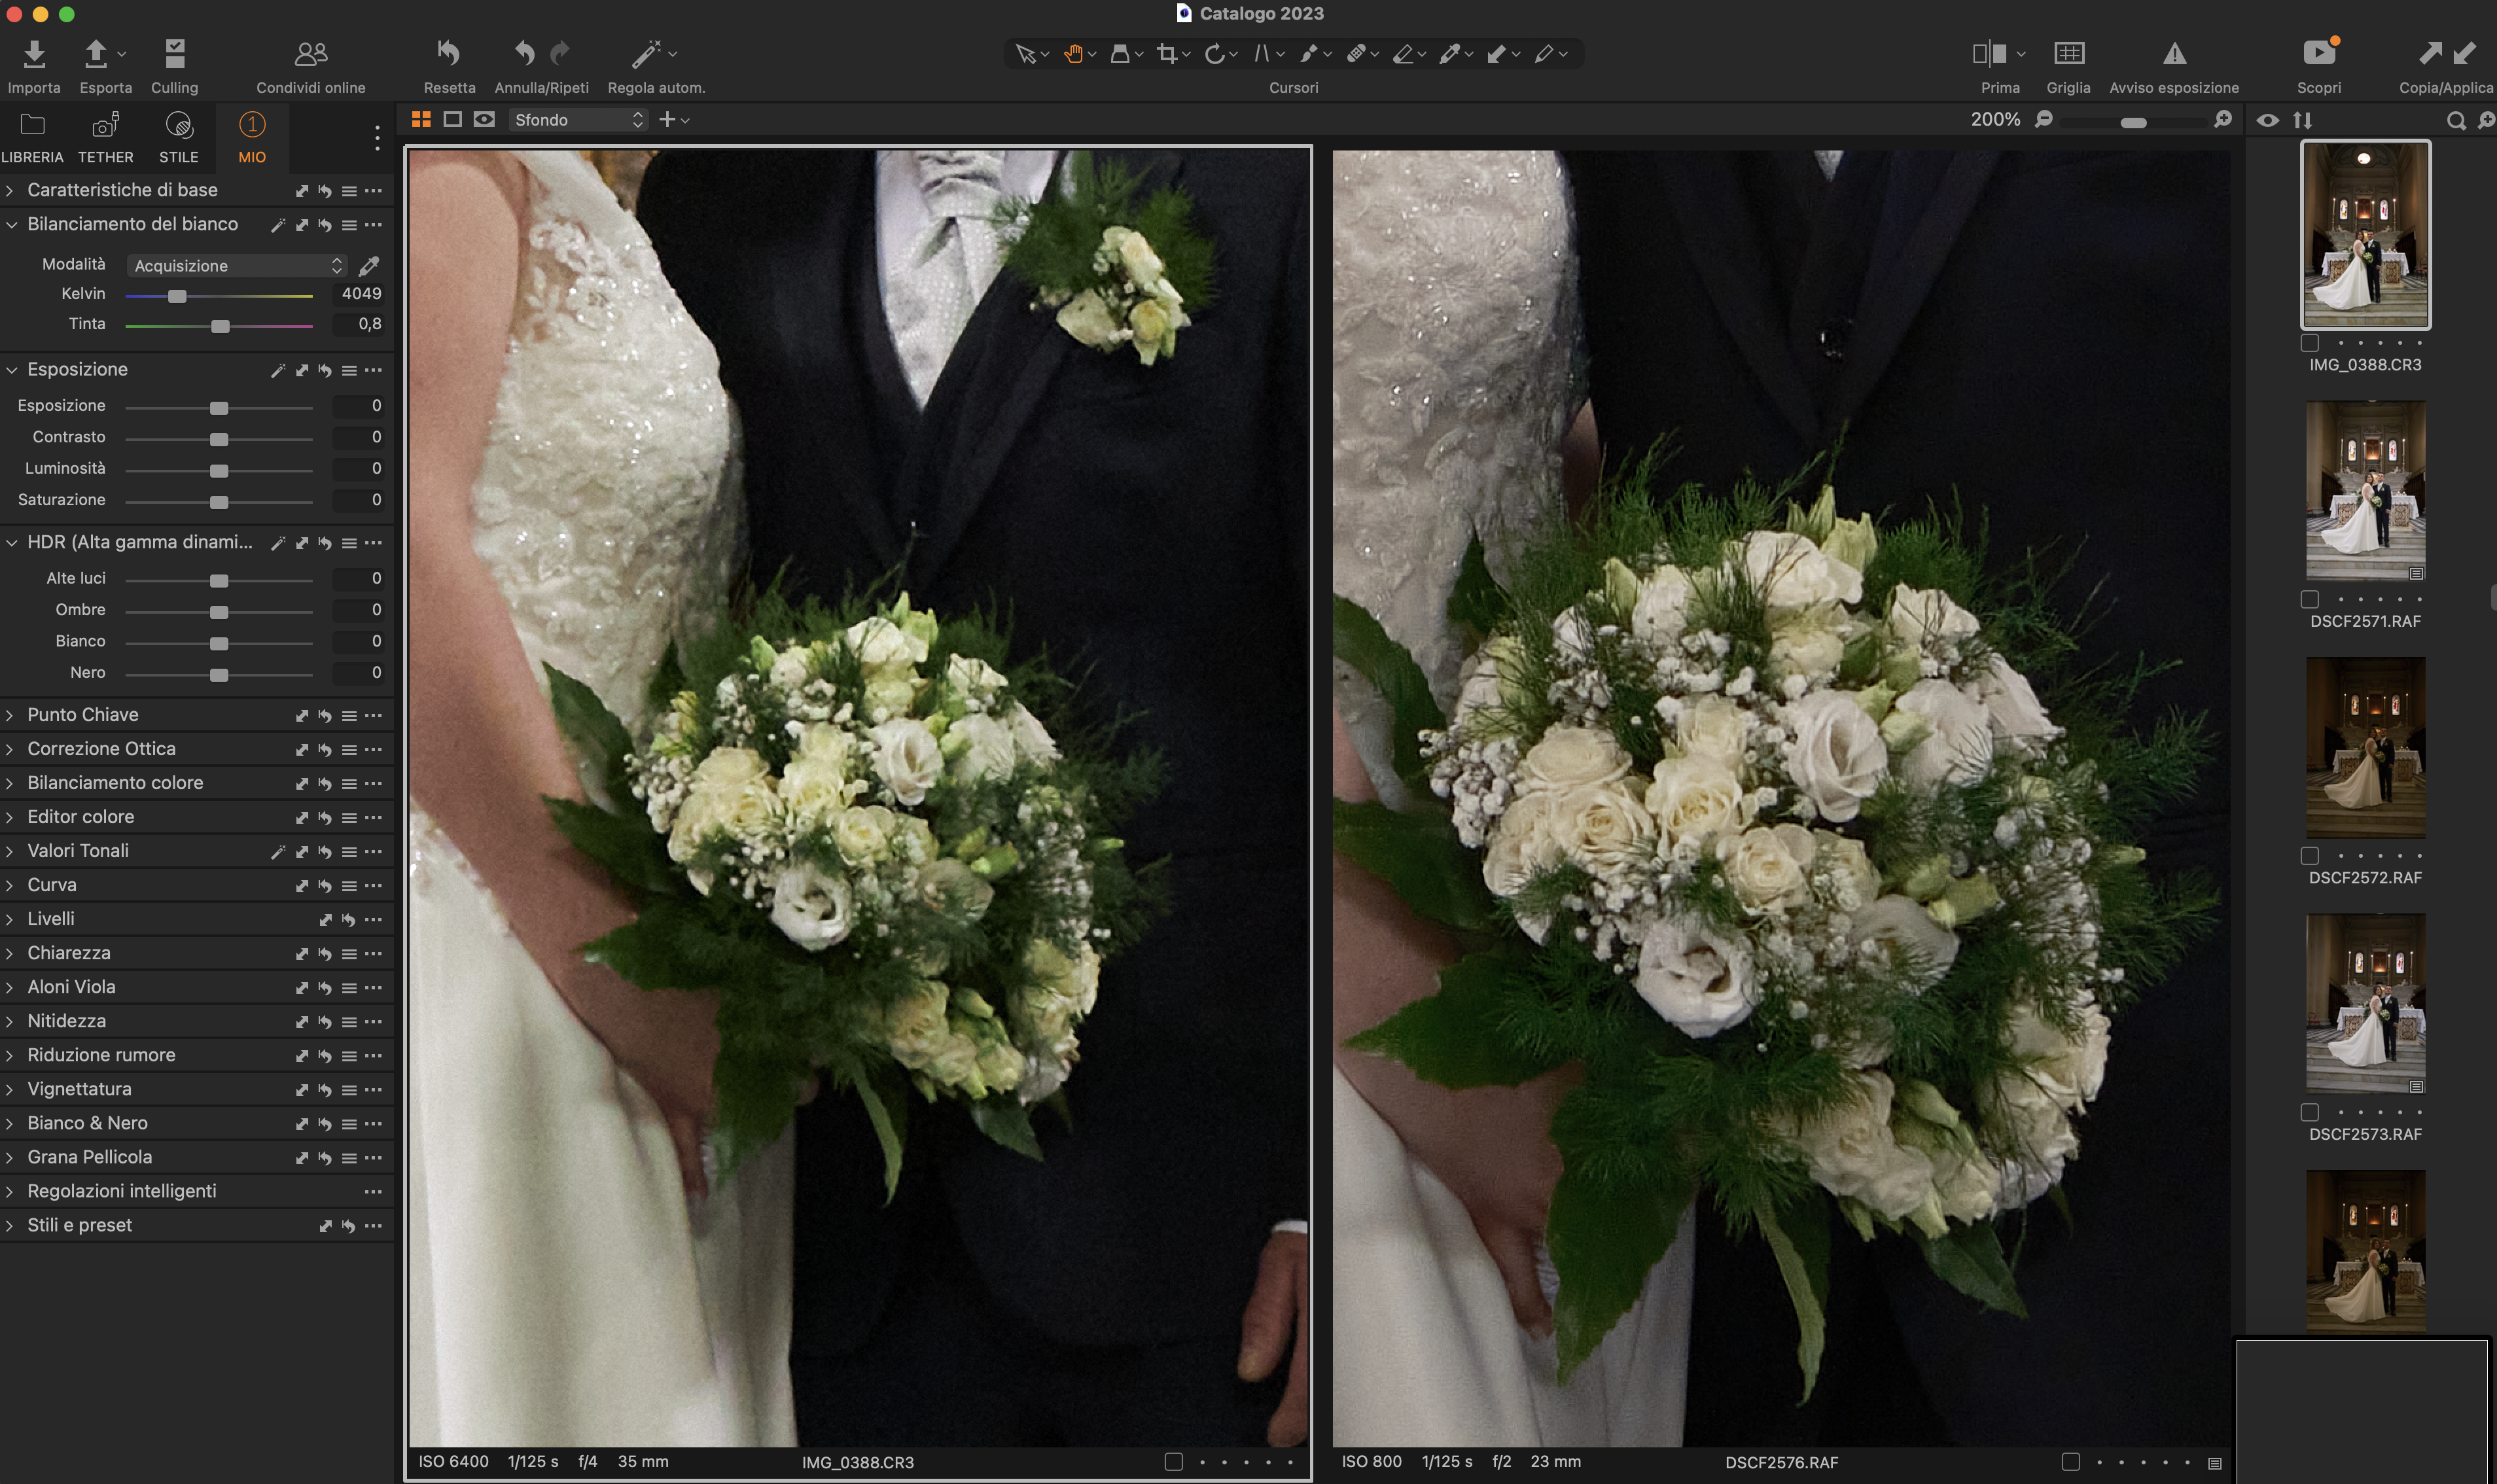Select the keystone cursor tool

coord(1262,54)
